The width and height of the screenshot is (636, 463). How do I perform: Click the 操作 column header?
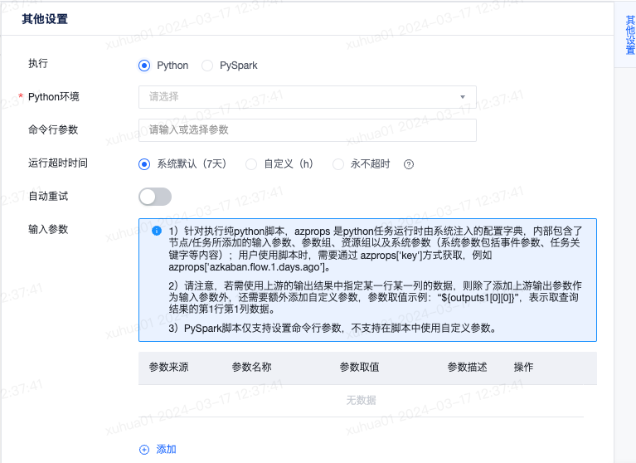(x=524, y=368)
